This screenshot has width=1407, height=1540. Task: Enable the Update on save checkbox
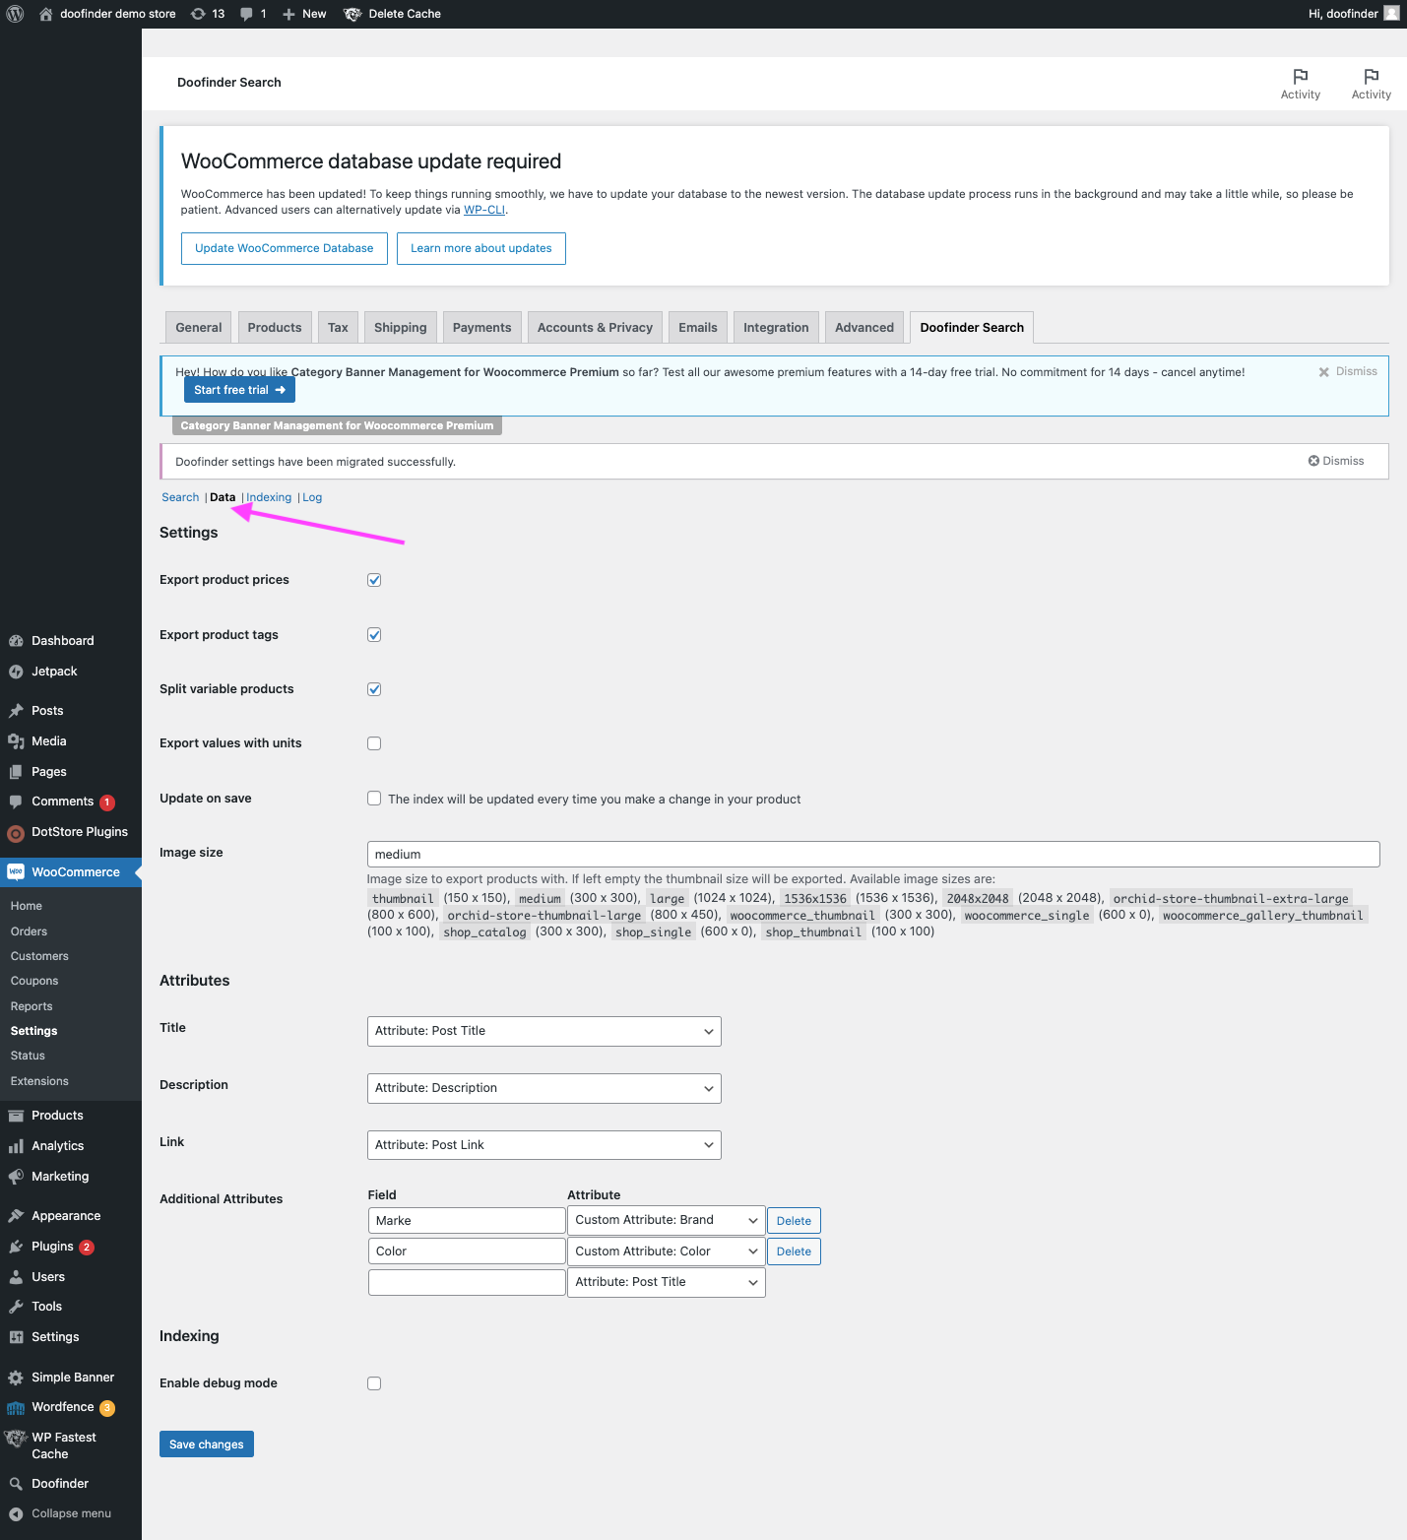click(x=374, y=799)
